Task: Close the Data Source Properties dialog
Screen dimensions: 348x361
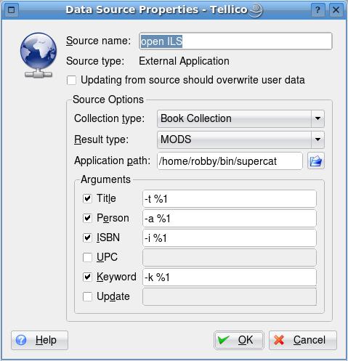Action: (x=336, y=10)
